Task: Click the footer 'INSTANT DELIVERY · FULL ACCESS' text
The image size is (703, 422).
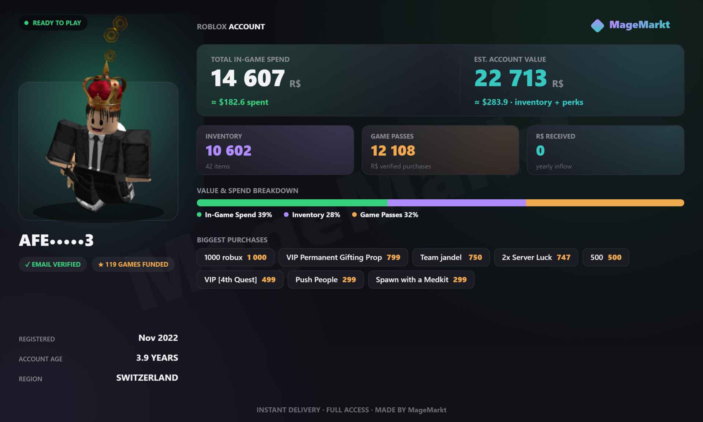Action: [x=313, y=410]
